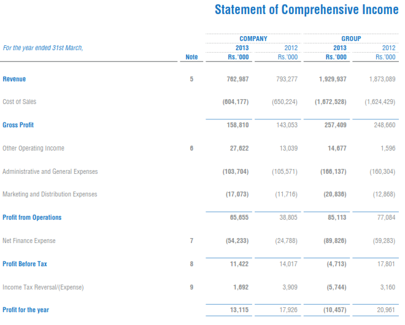
Task: Click the Note column header
Action: pos(191,57)
